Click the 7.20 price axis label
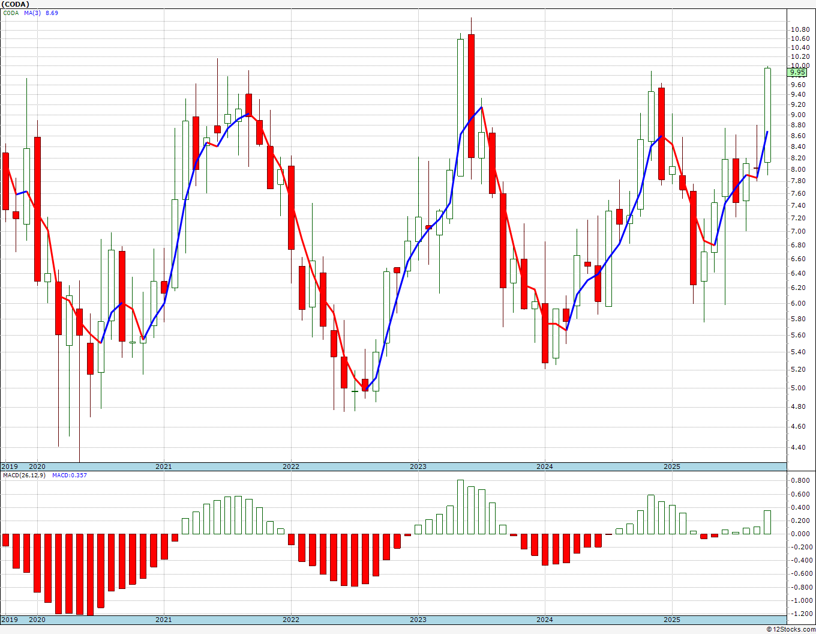Screen dimensions: 816x634 pos(798,218)
